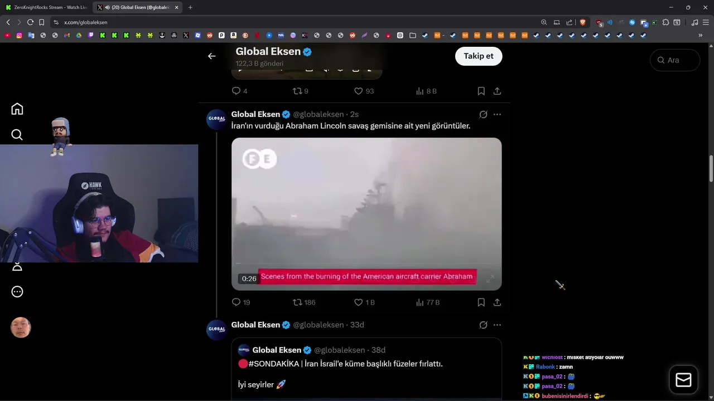Image resolution: width=714 pixels, height=401 pixels.
Task: Go back with the profile header arrow
Action: [x=211, y=56]
